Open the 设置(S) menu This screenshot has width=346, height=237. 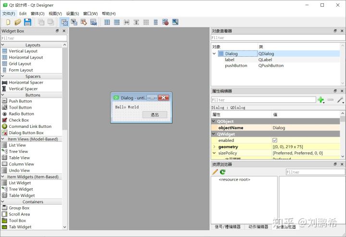[73, 13]
